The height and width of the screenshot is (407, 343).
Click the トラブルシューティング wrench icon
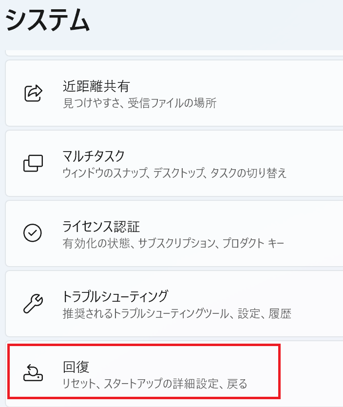[x=33, y=303]
